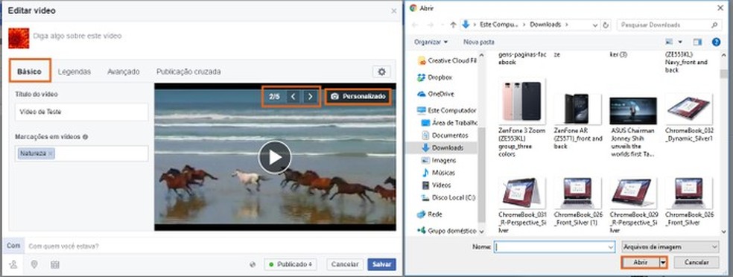The width and height of the screenshot is (733, 277).
Task: Click the Nome filename input field
Action: point(554,246)
